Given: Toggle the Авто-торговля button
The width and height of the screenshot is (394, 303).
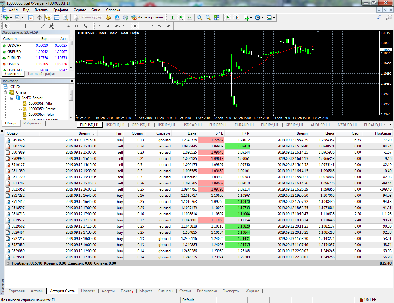Looking at the screenshot, I should click(x=147, y=18).
